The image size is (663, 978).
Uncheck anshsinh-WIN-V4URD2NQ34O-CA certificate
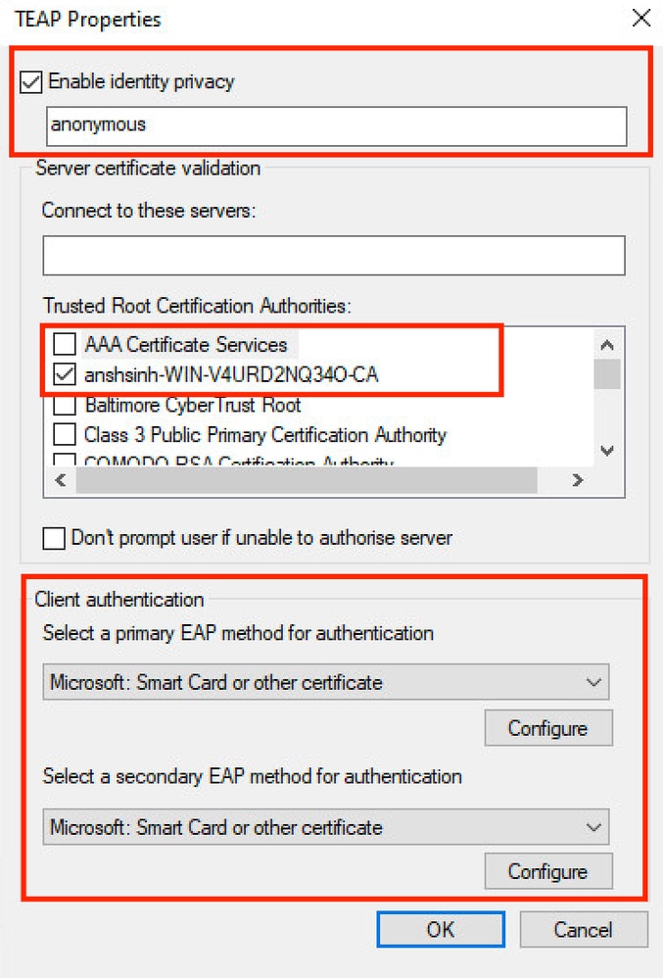pos(65,374)
